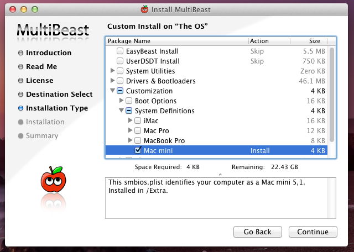Click the Read Me step bullet
Viewport: 354px width, 252px height.
[x=20, y=66]
